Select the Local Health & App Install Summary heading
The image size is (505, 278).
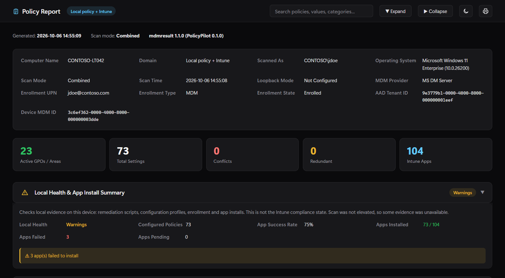click(79, 193)
